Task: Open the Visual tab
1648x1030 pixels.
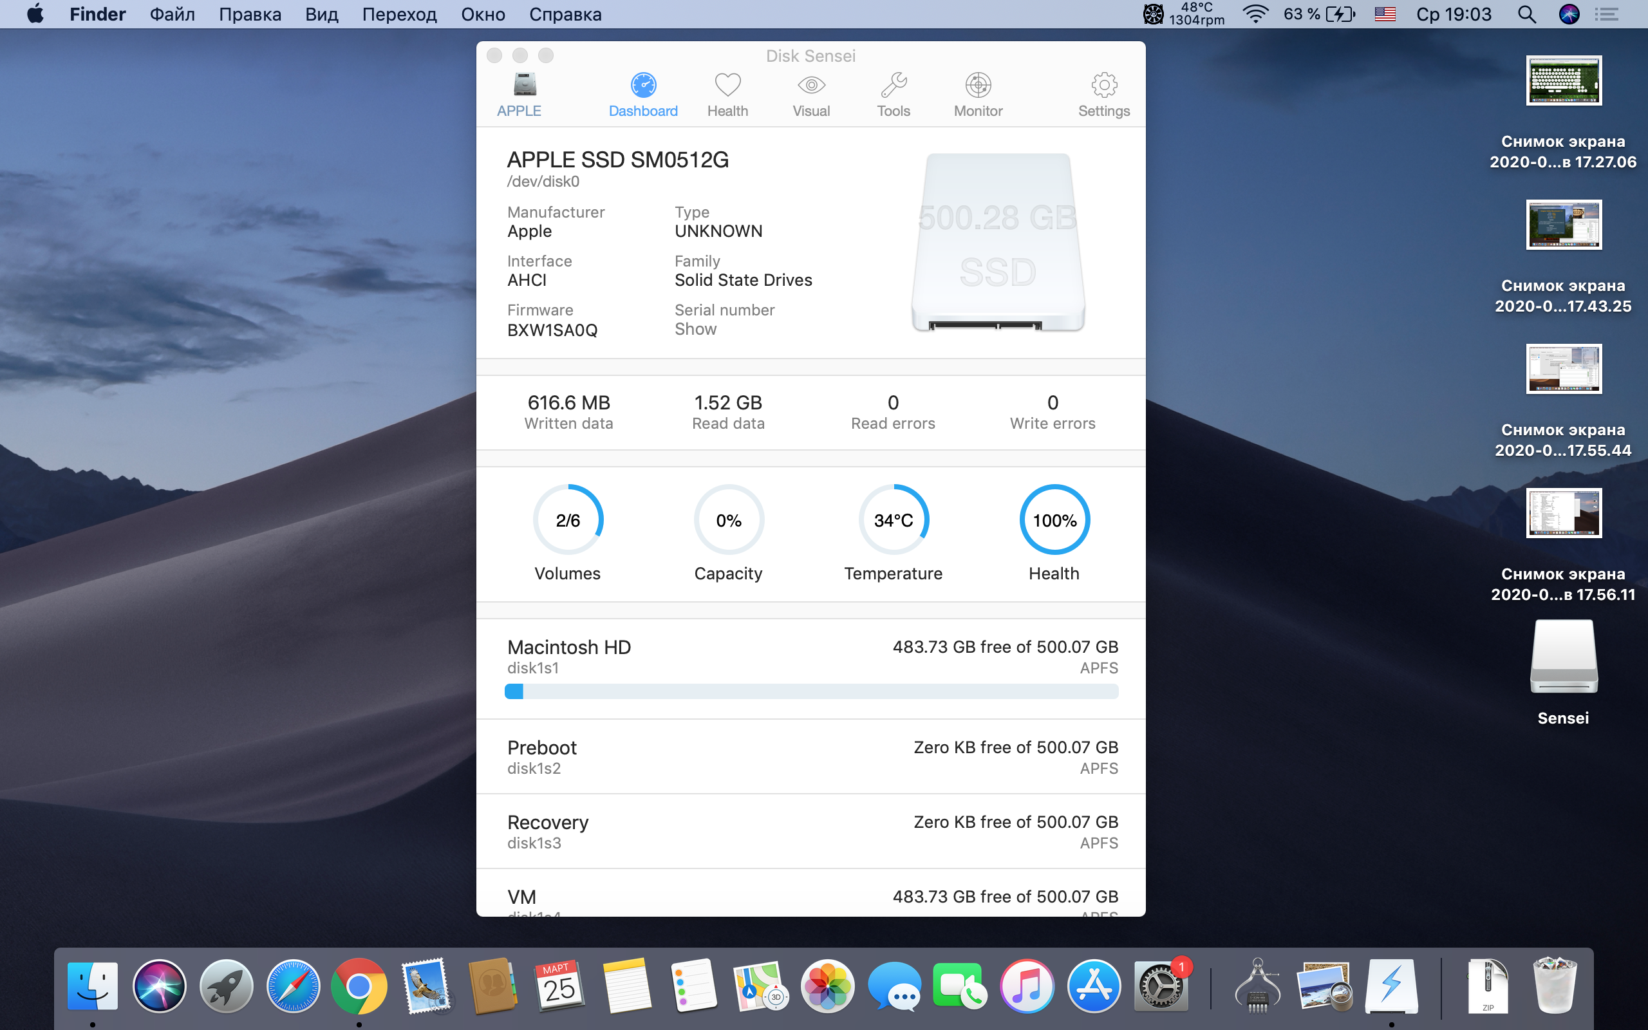Action: pyautogui.click(x=811, y=95)
